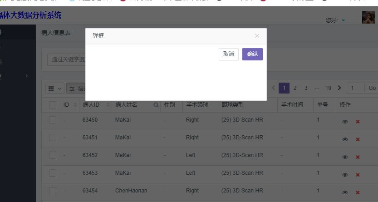378x202 pixels.
Task: Click the 取消 button in dialog
Action: [229, 54]
